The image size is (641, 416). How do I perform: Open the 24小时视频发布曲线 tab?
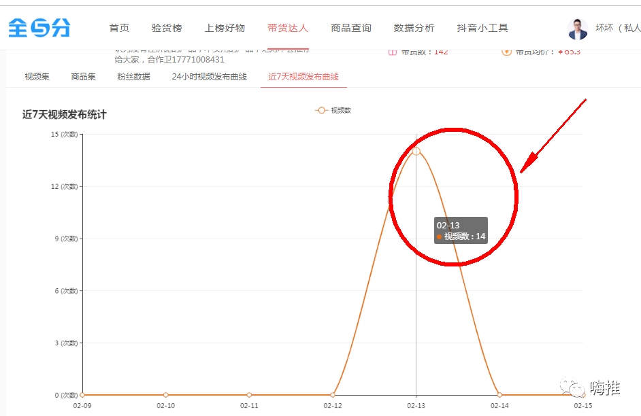pyautogui.click(x=209, y=77)
